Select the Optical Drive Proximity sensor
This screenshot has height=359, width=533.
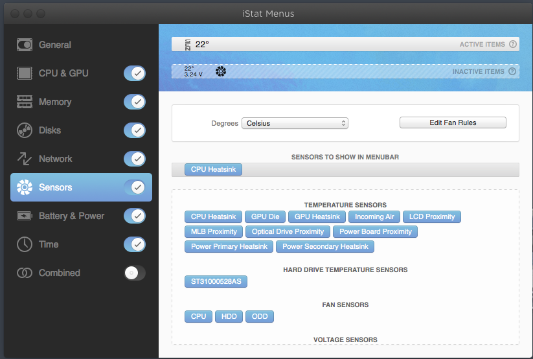[288, 232]
